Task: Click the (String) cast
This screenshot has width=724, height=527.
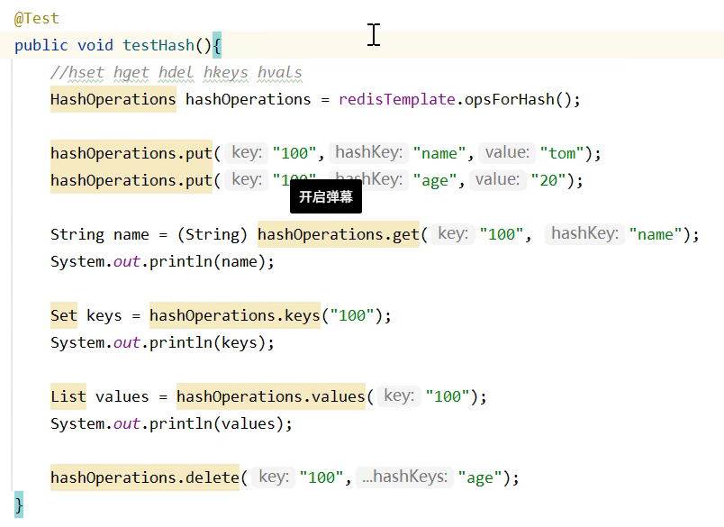Action: click(x=213, y=234)
